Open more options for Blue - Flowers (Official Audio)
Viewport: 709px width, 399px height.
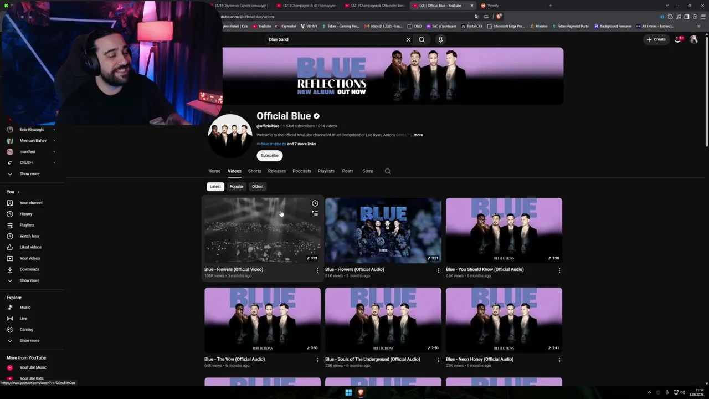point(438,270)
